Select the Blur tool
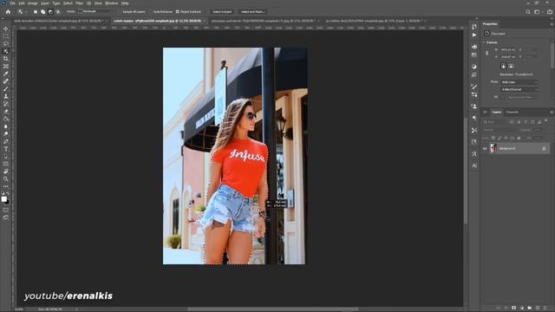 pyautogui.click(x=6, y=127)
